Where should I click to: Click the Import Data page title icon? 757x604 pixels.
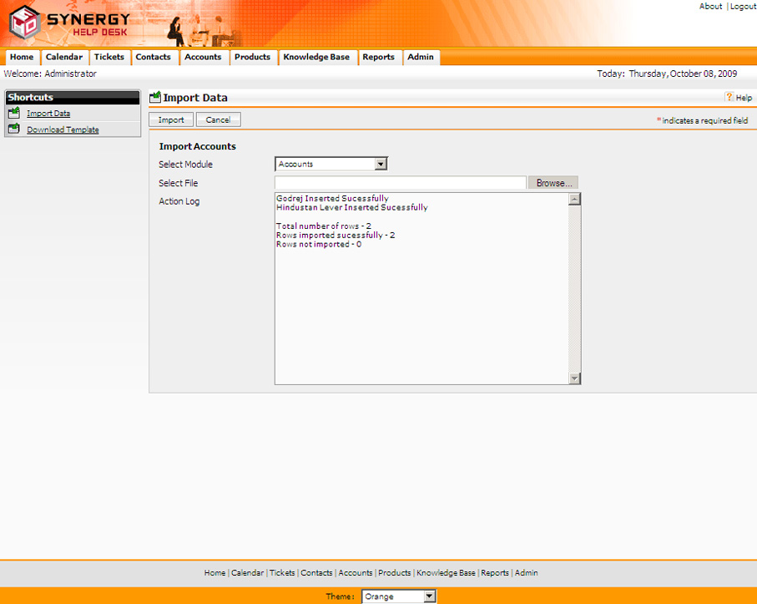[x=155, y=98]
